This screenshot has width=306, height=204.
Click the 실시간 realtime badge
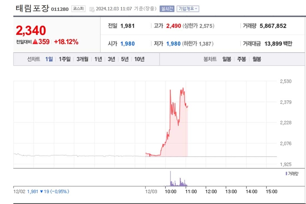[x=167, y=9]
